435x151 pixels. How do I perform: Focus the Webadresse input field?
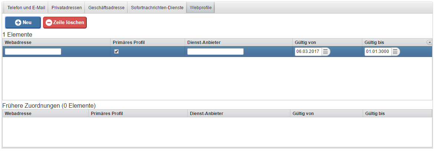33,51
